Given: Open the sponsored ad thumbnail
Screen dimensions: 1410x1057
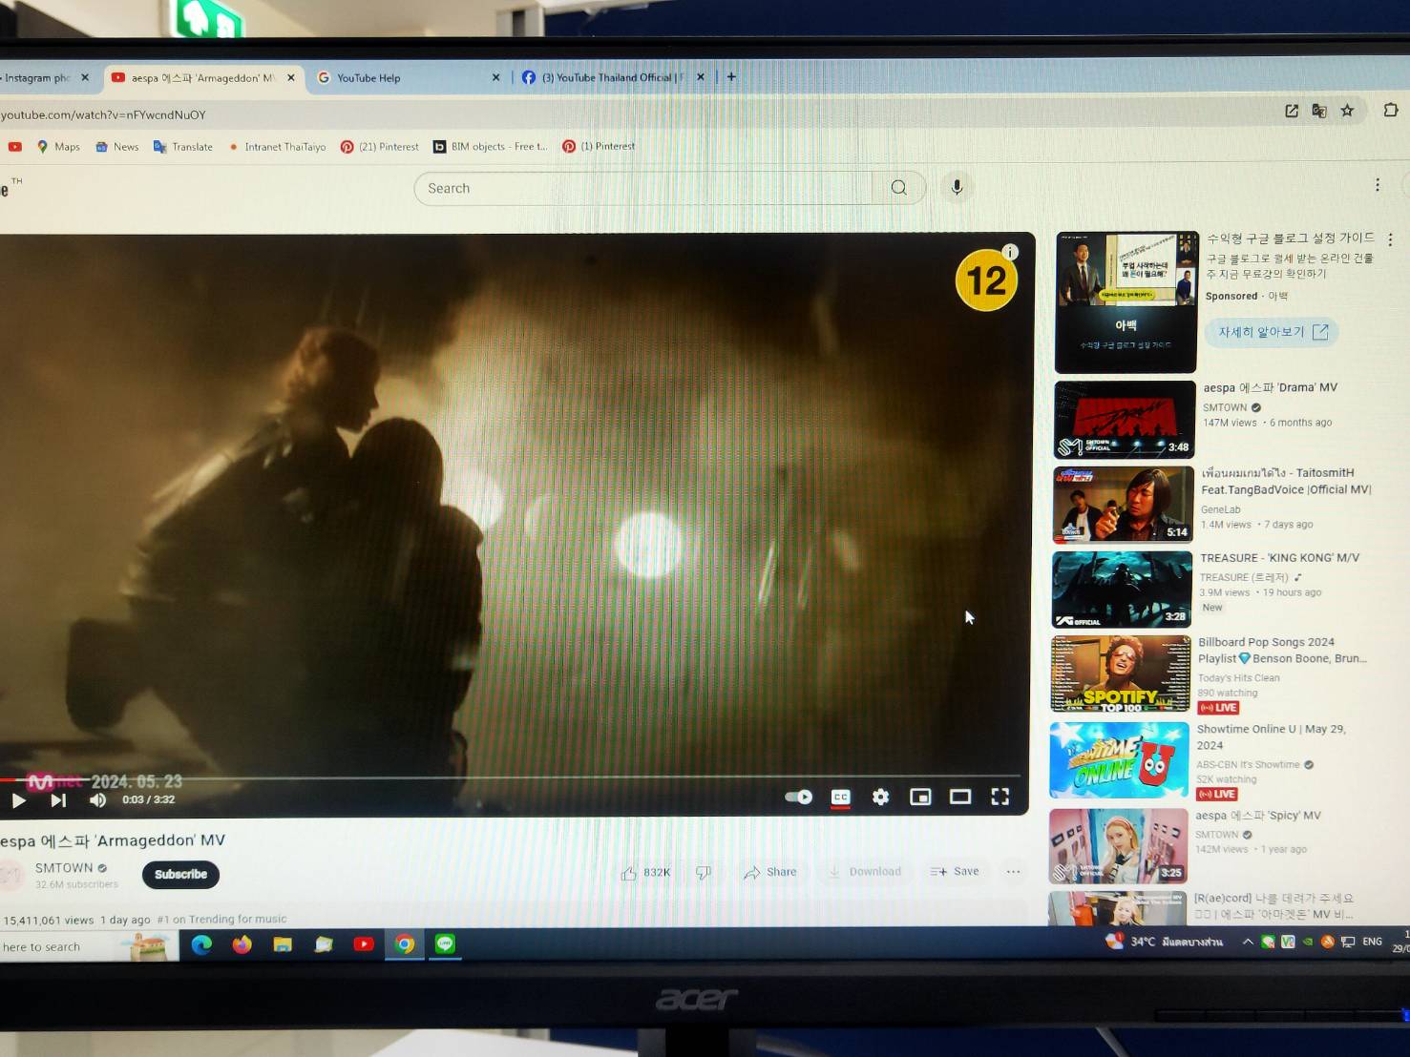Looking at the screenshot, I should coord(1126,301).
